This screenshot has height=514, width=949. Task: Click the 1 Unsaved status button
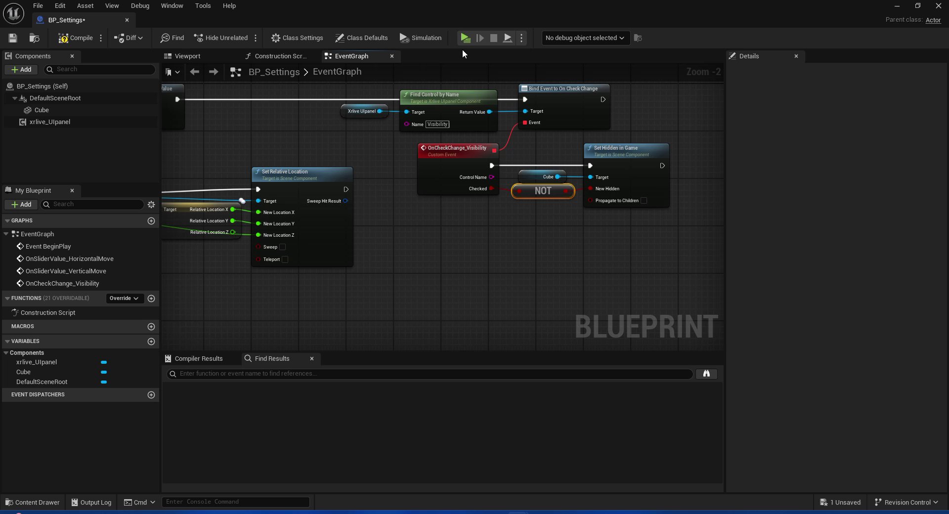(840, 503)
